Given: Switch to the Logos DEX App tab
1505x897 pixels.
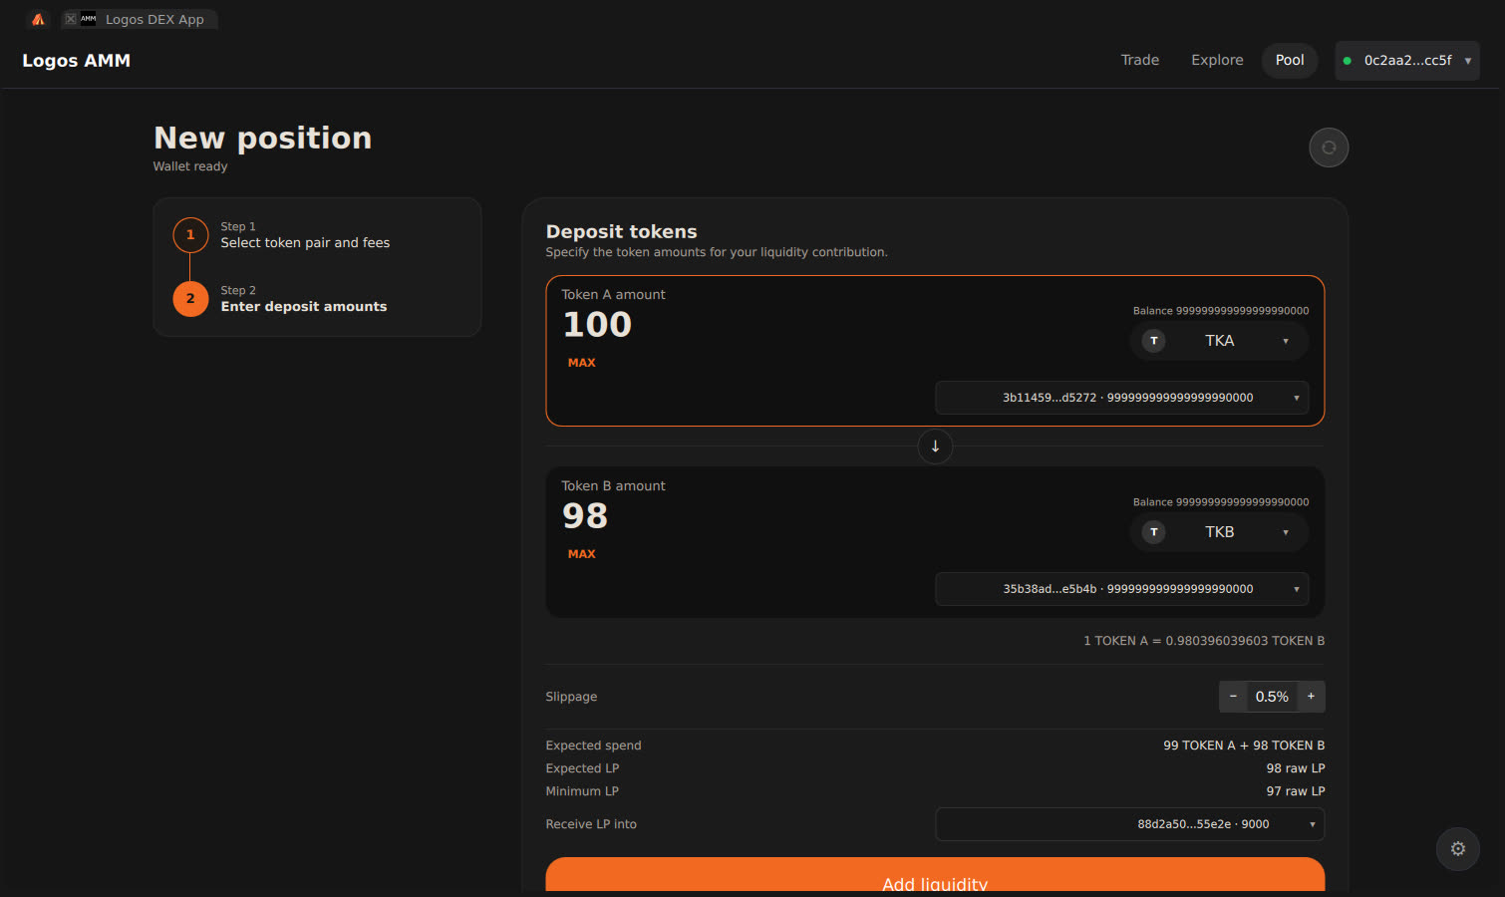Looking at the screenshot, I should (141, 19).
